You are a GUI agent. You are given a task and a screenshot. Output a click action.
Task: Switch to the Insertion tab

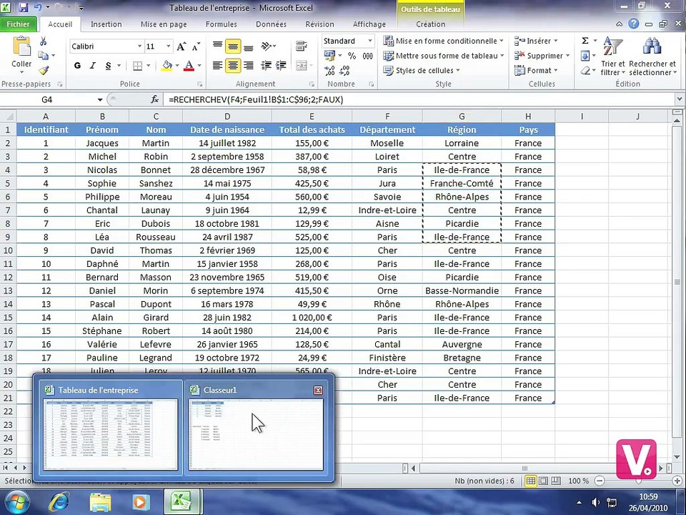(x=106, y=24)
